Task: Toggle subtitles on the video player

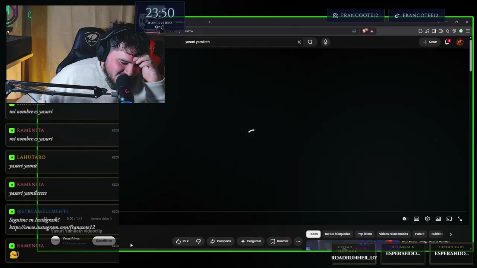Action: (x=417, y=219)
